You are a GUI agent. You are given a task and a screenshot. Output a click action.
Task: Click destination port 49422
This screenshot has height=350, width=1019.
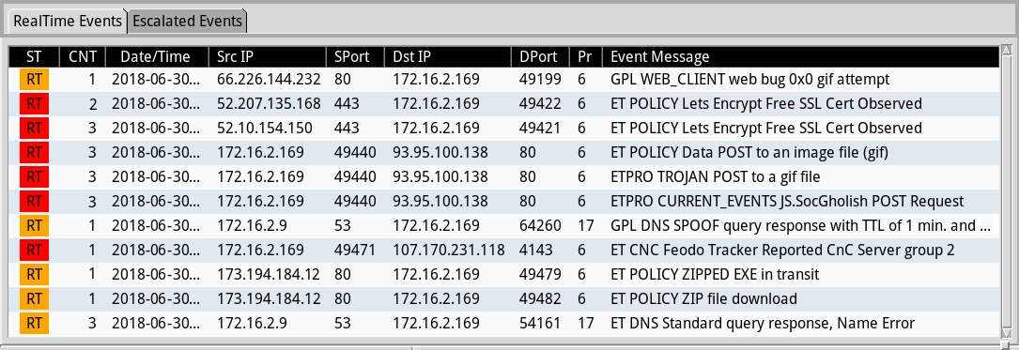click(x=539, y=103)
